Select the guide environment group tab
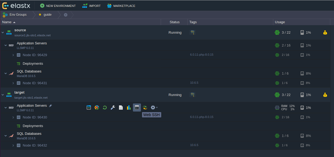The image size is (334, 157). [x=47, y=15]
